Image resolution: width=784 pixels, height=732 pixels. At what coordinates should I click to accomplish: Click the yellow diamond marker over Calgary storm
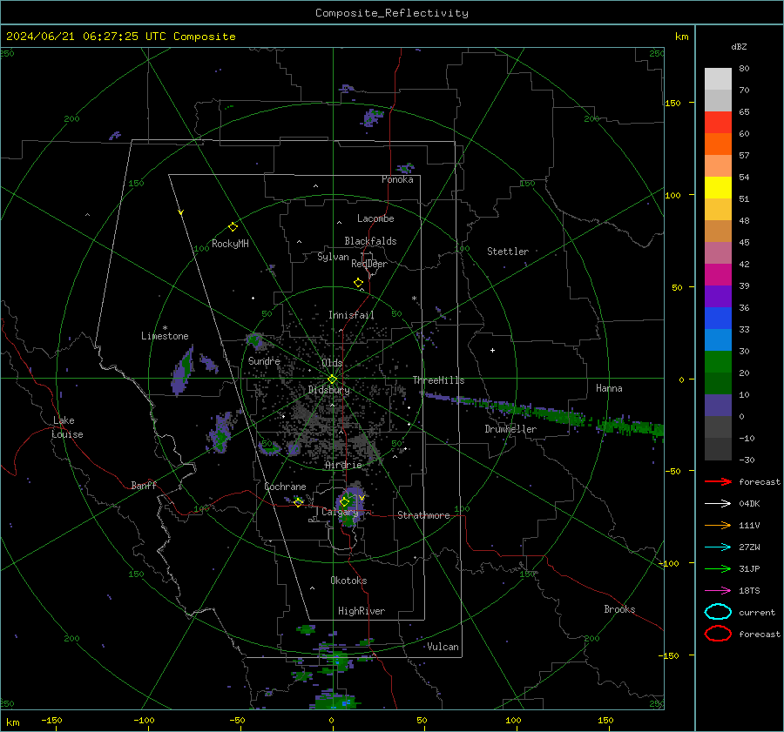click(x=344, y=501)
